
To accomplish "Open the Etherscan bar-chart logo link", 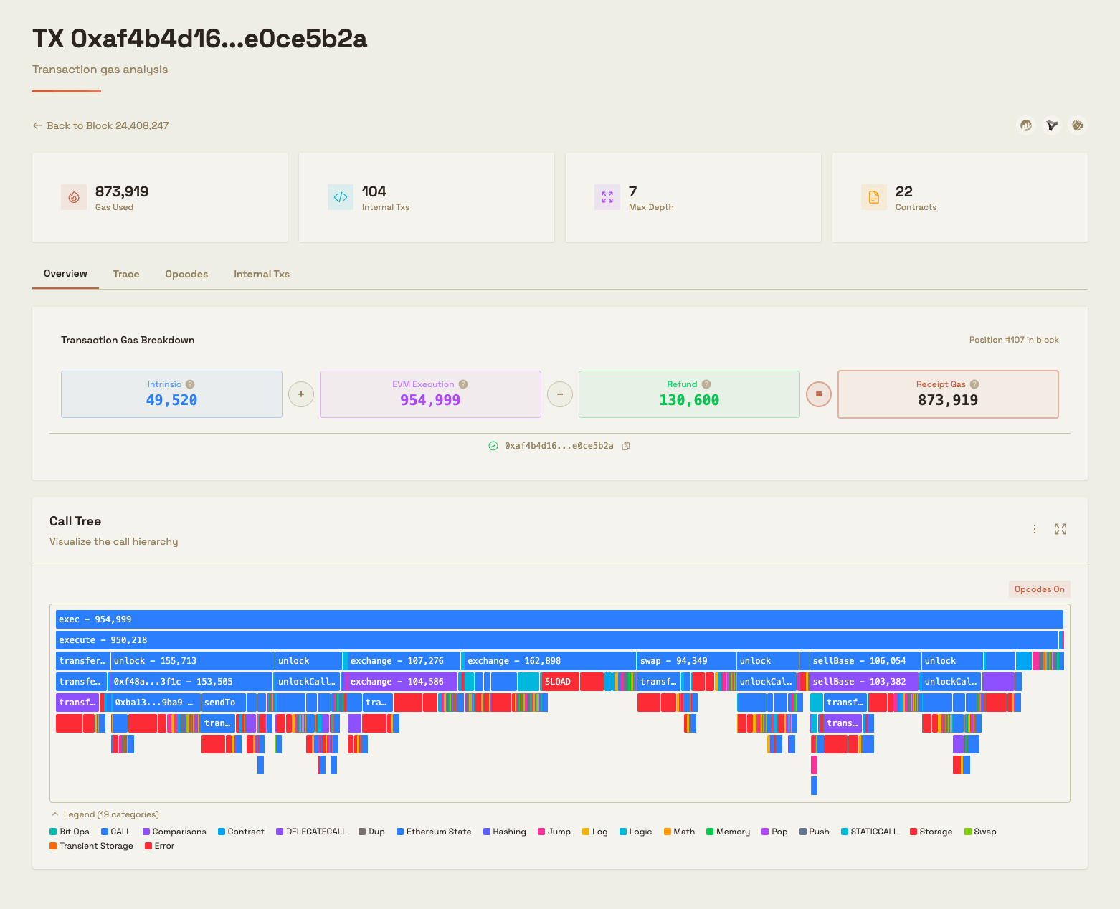I will pyautogui.click(x=1026, y=125).
